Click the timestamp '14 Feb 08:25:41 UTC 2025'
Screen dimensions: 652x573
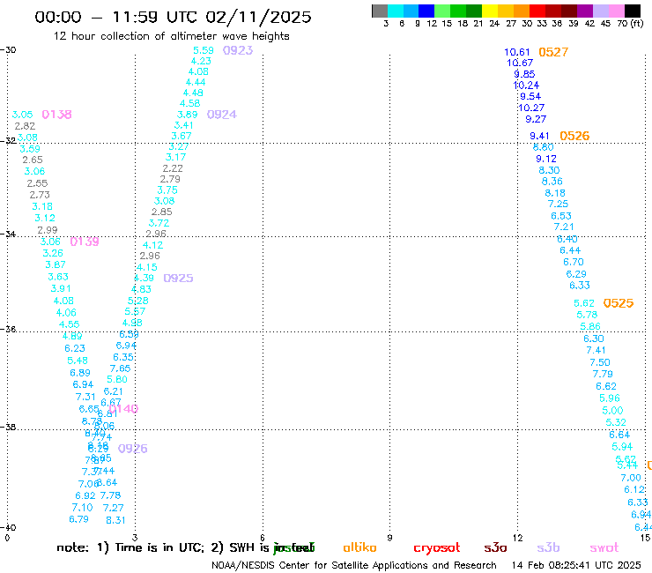pos(576,566)
